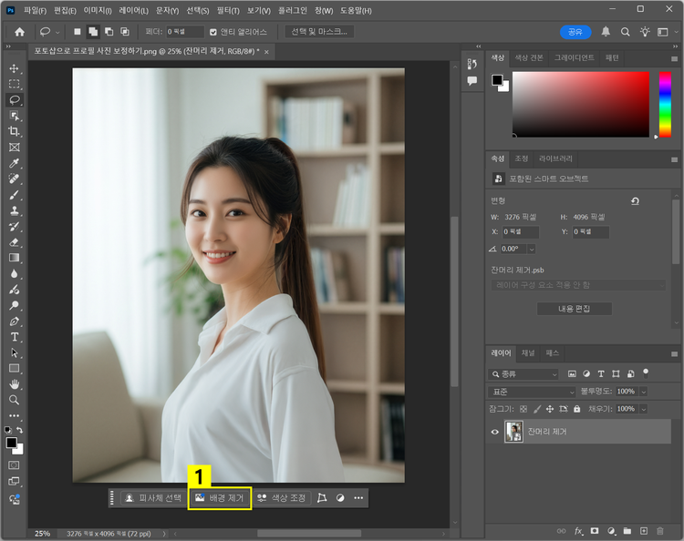Click the create new layer icon
684x541 pixels.
pyautogui.click(x=644, y=530)
